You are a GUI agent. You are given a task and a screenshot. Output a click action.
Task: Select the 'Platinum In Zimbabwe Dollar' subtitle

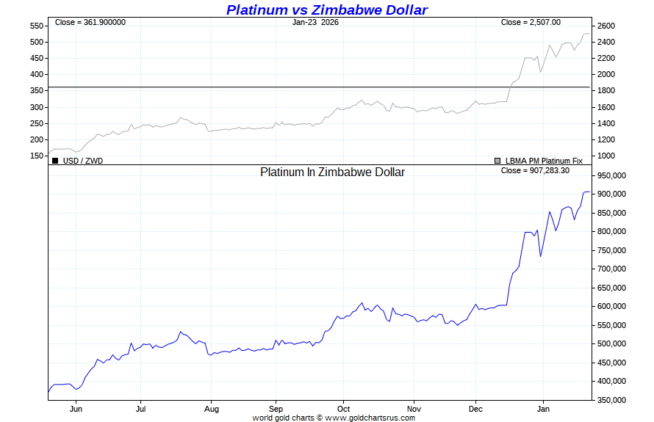[332, 172]
